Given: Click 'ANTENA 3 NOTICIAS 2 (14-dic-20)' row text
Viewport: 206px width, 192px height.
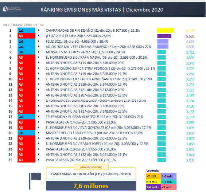Looking at the screenshot, I should tap(85, 63).
